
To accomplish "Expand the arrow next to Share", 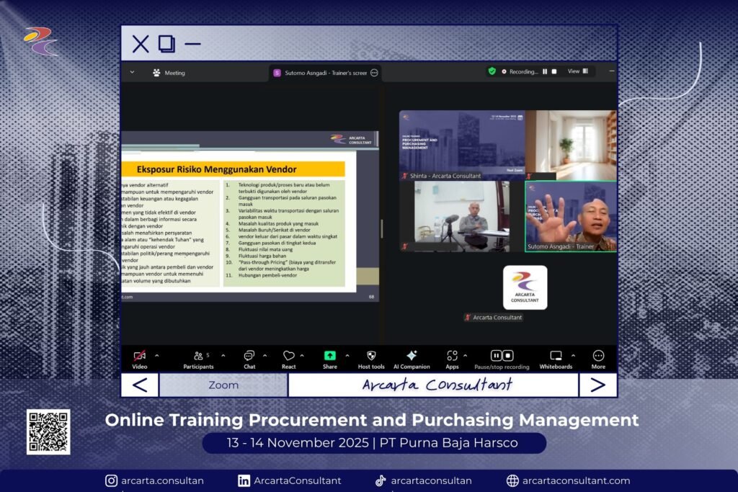I will coord(347,355).
